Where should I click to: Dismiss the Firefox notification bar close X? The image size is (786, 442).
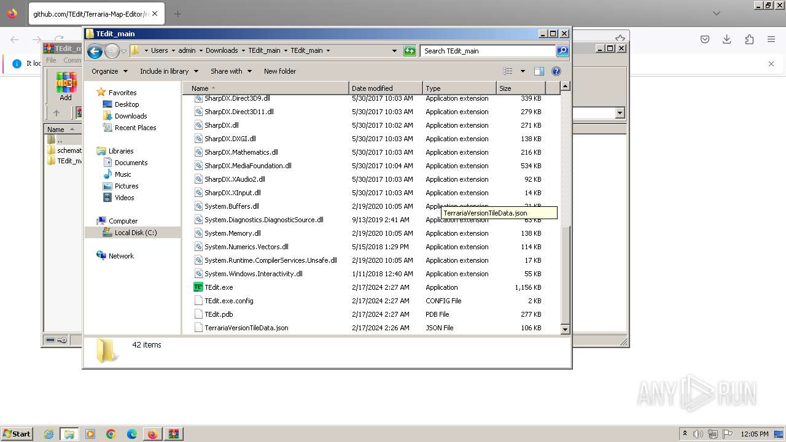point(771,64)
